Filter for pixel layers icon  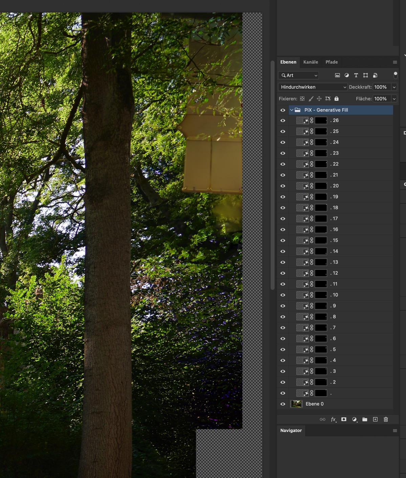click(337, 75)
